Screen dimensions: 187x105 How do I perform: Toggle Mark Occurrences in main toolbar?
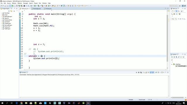point(64,6)
